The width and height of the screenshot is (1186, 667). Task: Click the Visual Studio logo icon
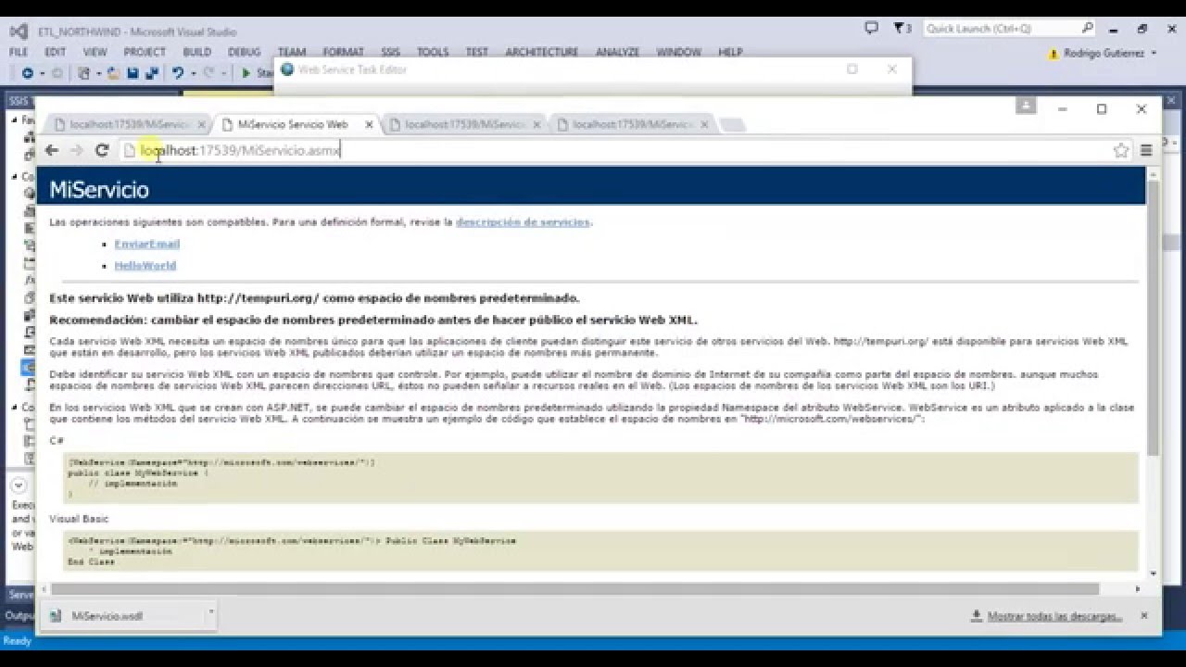pyautogui.click(x=19, y=31)
